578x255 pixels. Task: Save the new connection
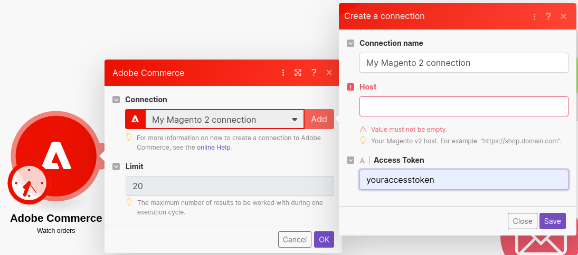pos(552,221)
